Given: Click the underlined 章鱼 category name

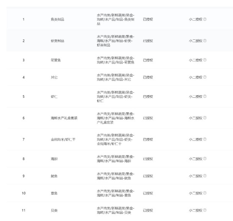Looking at the screenshot, I should pyautogui.click(x=54, y=193).
